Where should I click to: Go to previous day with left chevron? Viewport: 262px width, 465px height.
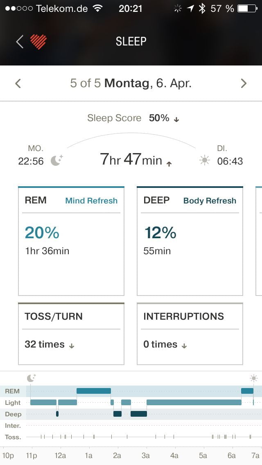pyautogui.click(x=18, y=84)
